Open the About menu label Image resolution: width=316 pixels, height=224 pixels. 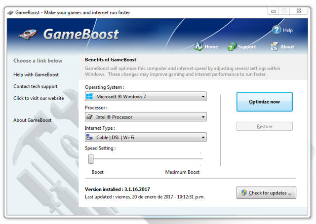coord(287,47)
